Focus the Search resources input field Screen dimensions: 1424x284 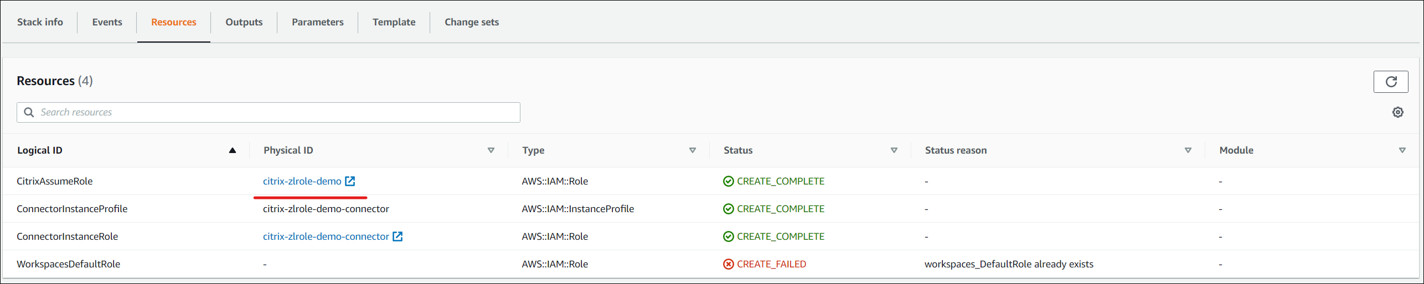tap(277, 112)
